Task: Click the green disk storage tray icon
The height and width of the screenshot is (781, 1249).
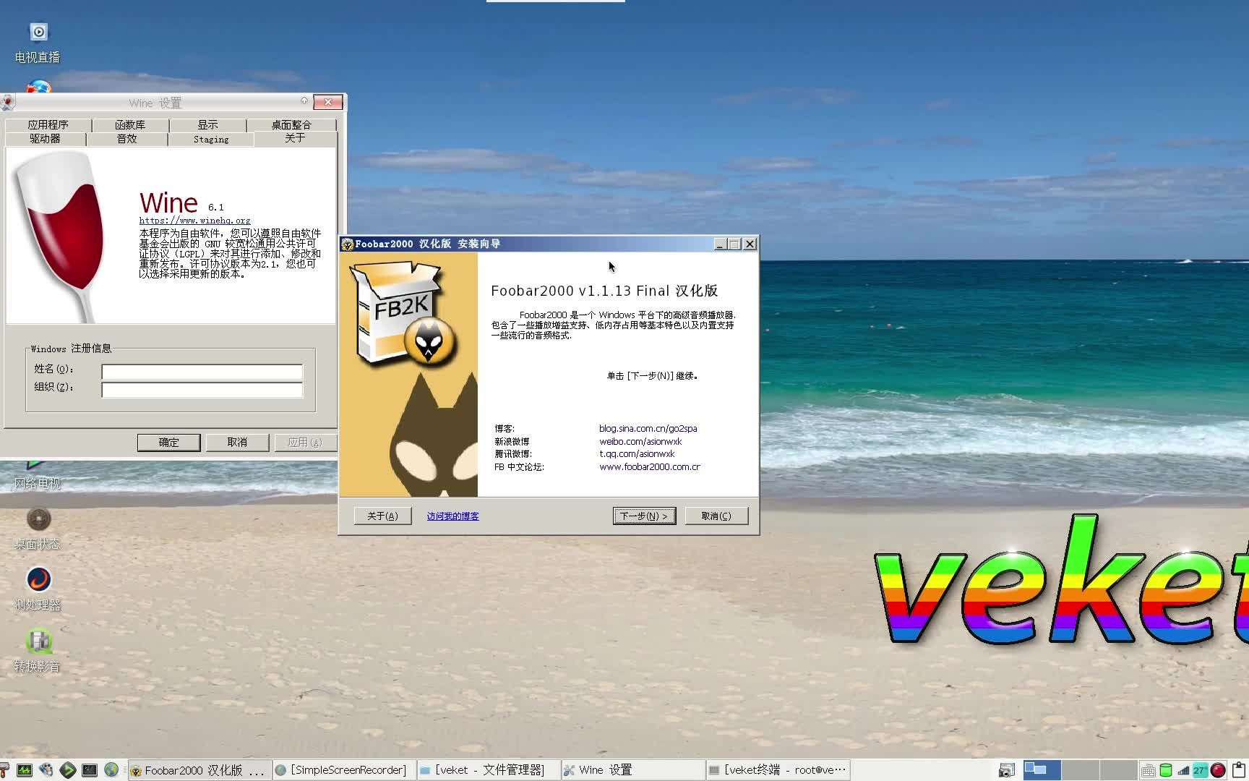Action: [x=1165, y=771]
